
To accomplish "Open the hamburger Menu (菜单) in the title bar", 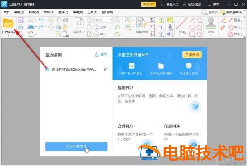I will pyautogui.click(x=214, y=4).
